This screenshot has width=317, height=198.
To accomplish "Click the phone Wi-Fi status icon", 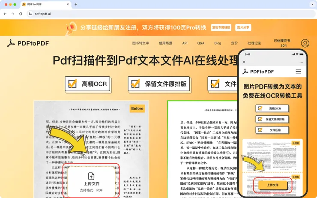I will [x=297, y=54].
